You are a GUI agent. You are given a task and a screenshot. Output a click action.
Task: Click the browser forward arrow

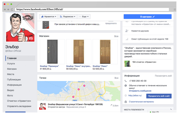click(8, 9)
